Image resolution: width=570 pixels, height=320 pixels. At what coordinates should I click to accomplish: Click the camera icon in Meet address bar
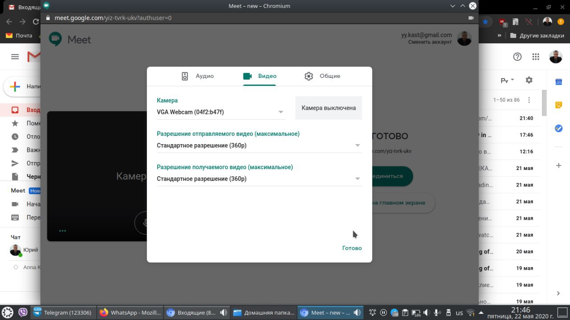[471, 18]
